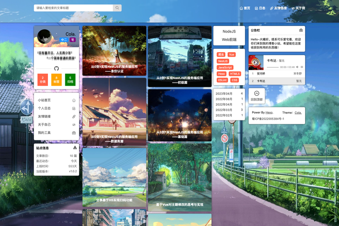Screen dimensions: 339x226
Task: Click the 文章数目 10 篇 row
Action: click(56, 156)
